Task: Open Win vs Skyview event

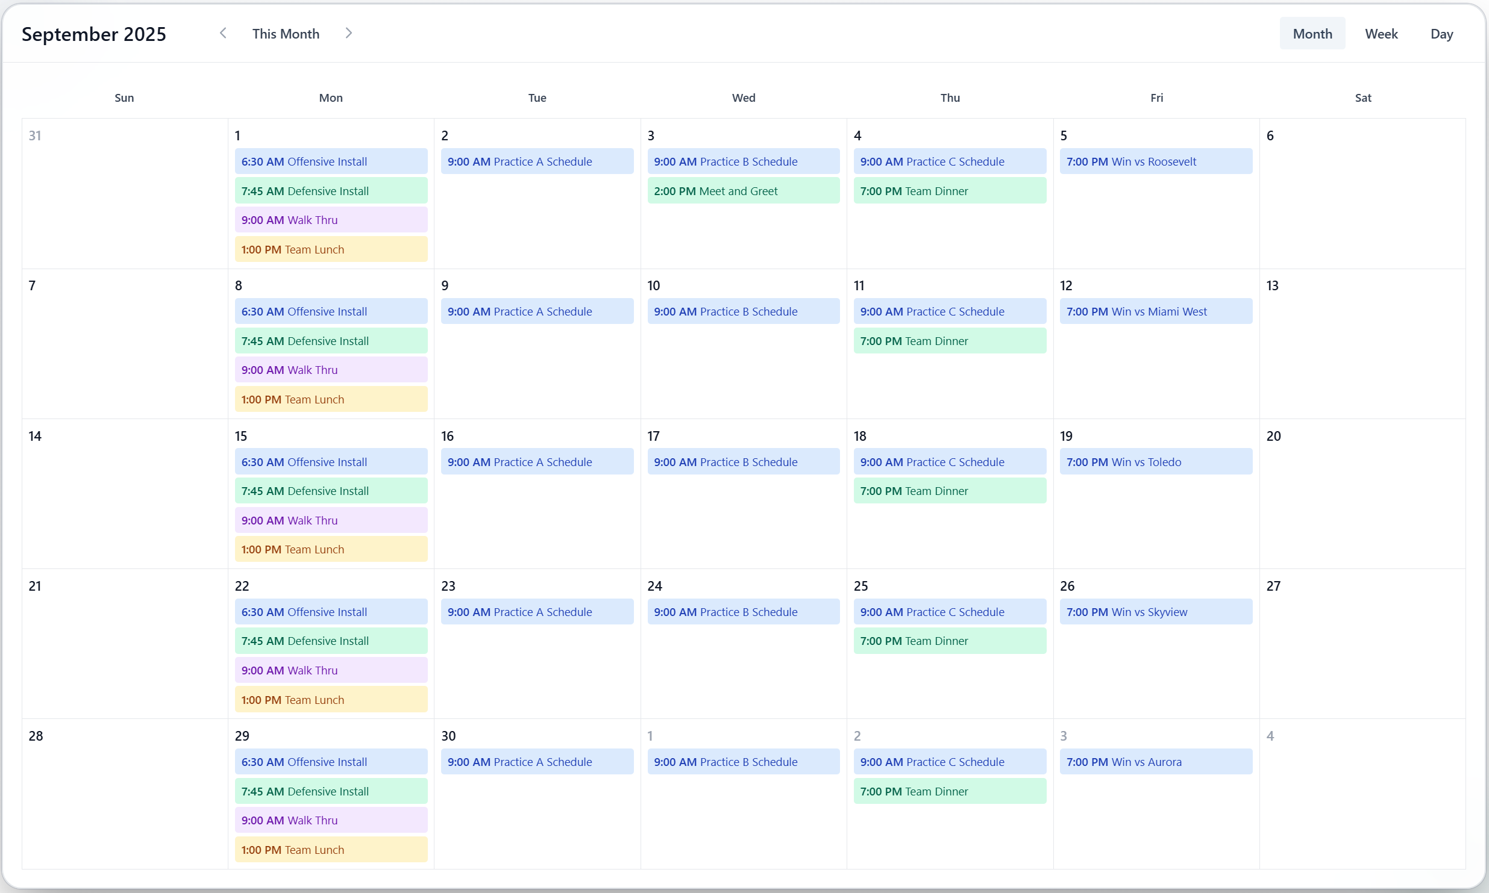Action: click(1156, 612)
